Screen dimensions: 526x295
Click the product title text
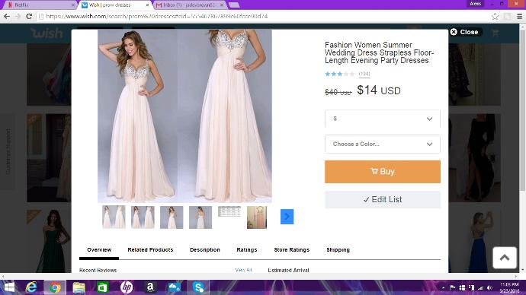(x=379, y=53)
